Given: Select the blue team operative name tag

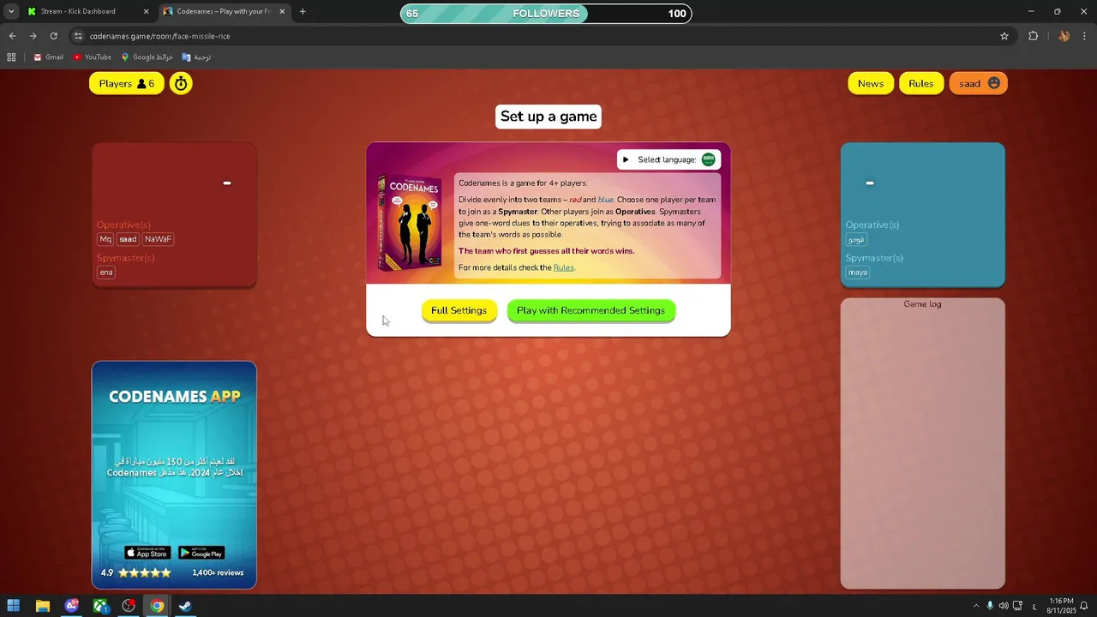Looking at the screenshot, I should pyautogui.click(x=856, y=239).
